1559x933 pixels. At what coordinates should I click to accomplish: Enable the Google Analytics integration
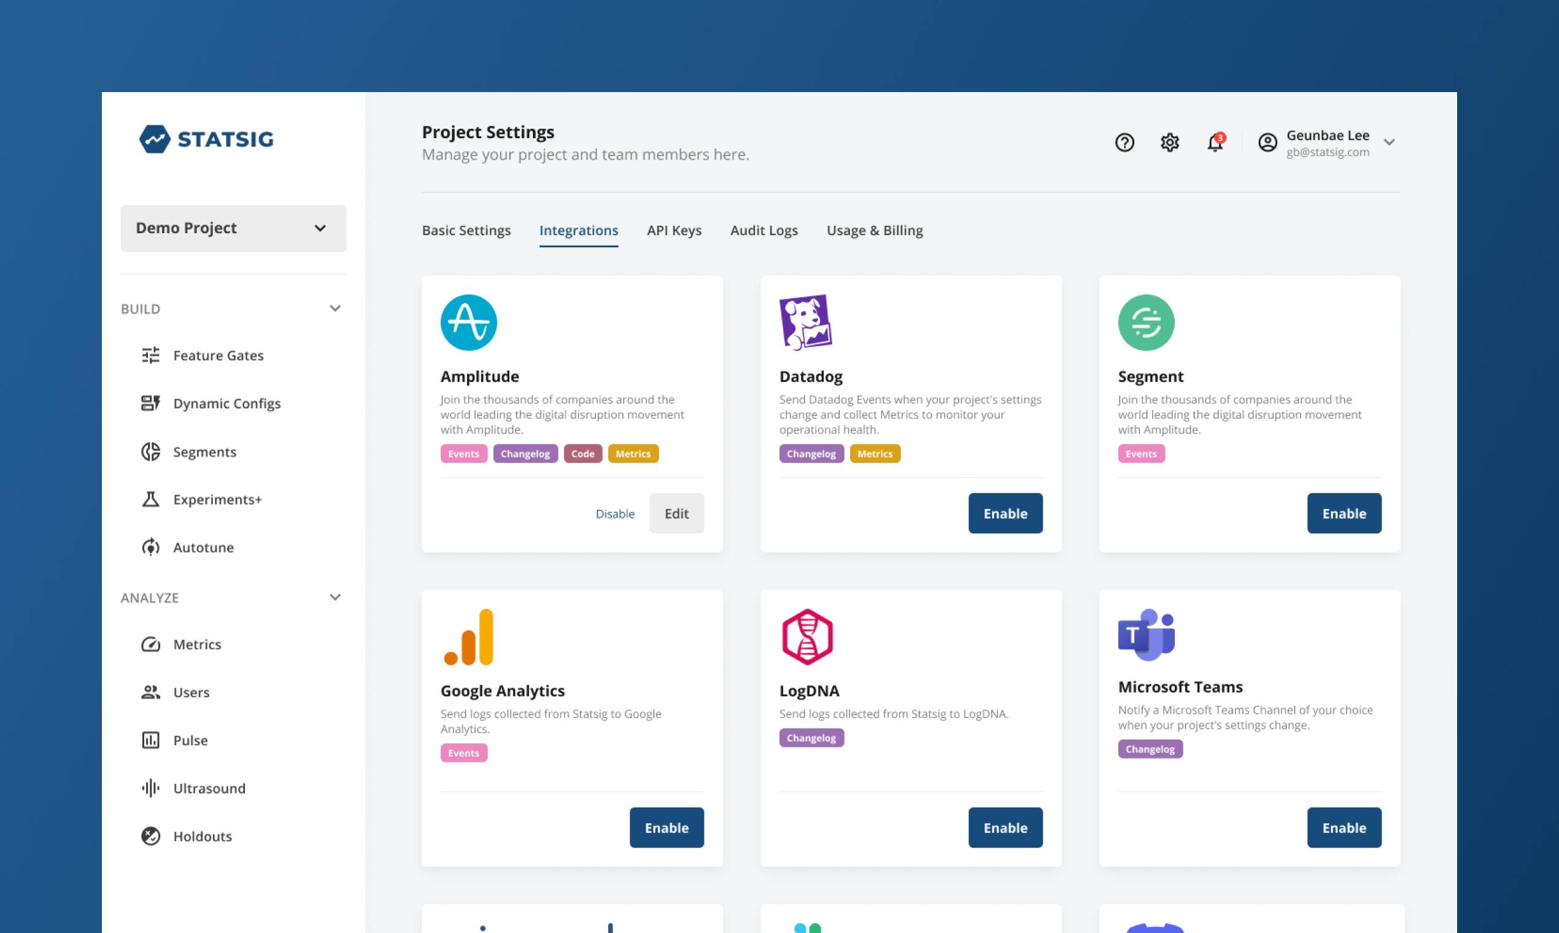tap(667, 827)
